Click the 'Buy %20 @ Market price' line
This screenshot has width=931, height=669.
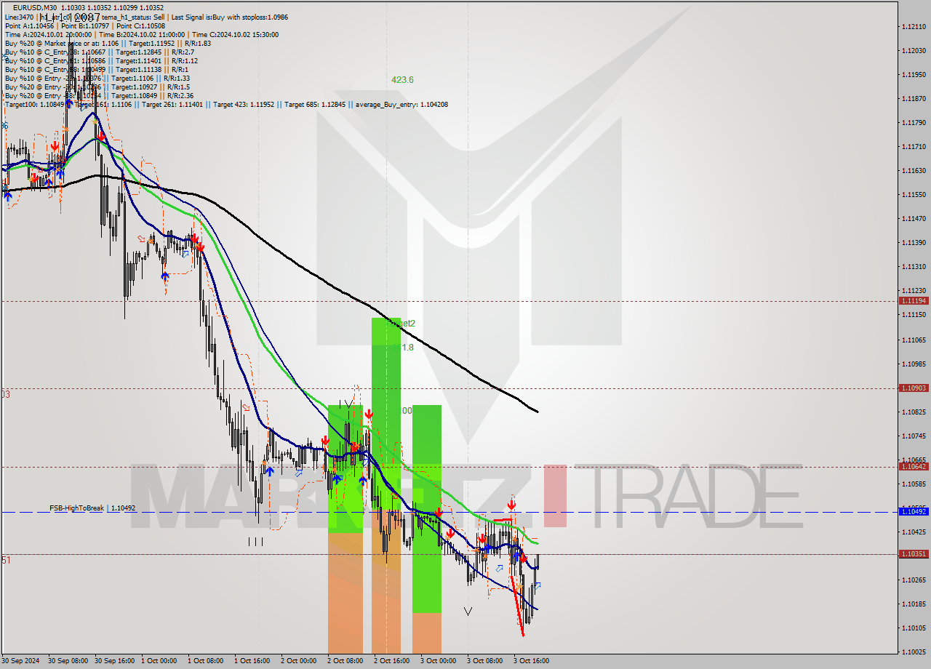(x=108, y=43)
